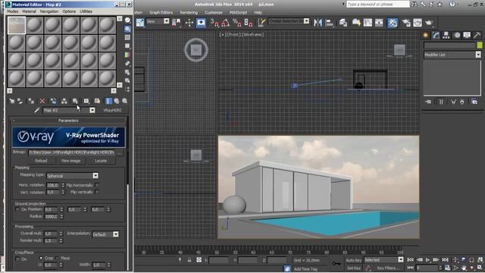Open the Rendering menu

189,13
